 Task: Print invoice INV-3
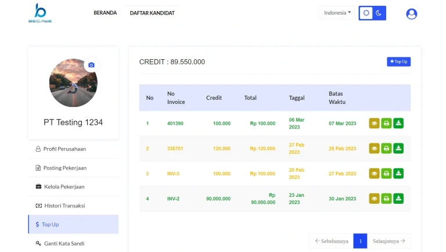(x=386, y=174)
